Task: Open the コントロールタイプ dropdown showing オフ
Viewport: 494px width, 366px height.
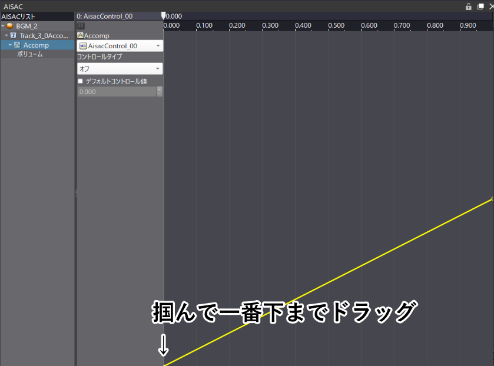Action: coord(120,69)
